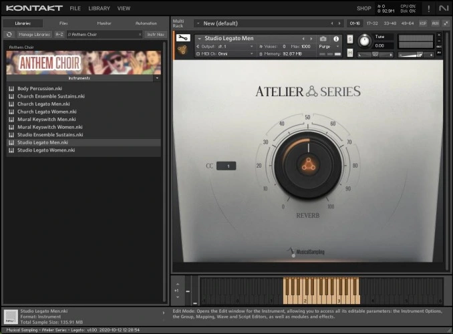The image size is (453, 334).
Task: Clear the Anthem Choir search field
Action: tap(140, 34)
